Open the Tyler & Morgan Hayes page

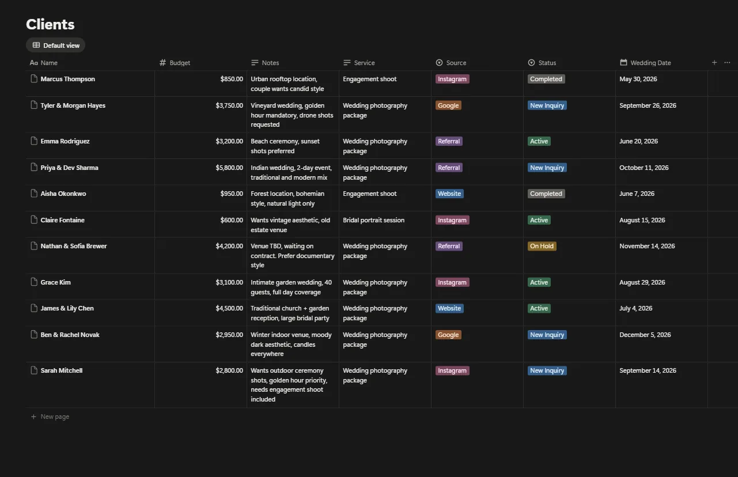(x=73, y=105)
